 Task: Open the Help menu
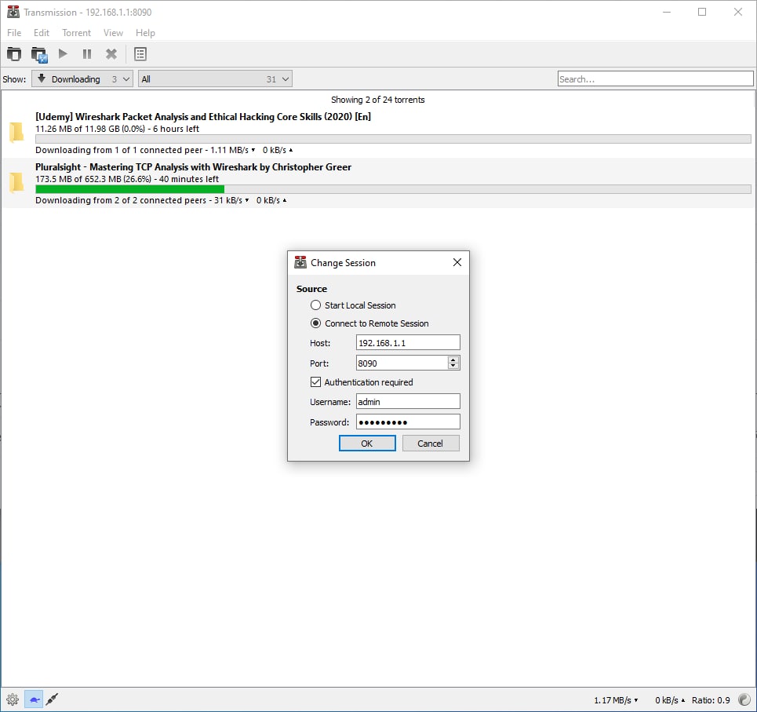145,32
